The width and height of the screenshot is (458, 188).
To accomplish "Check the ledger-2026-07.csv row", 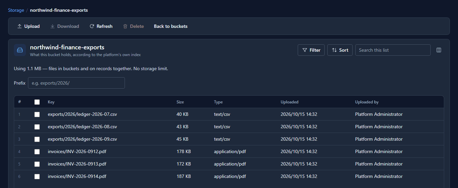I will (37, 114).
